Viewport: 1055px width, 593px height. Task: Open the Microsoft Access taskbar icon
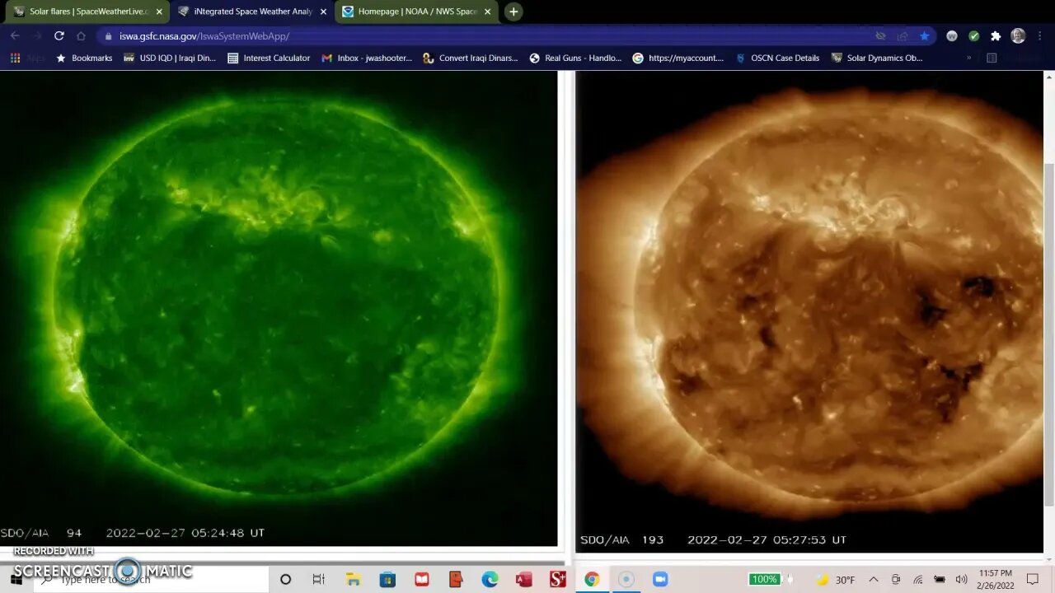pyautogui.click(x=523, y=579)
